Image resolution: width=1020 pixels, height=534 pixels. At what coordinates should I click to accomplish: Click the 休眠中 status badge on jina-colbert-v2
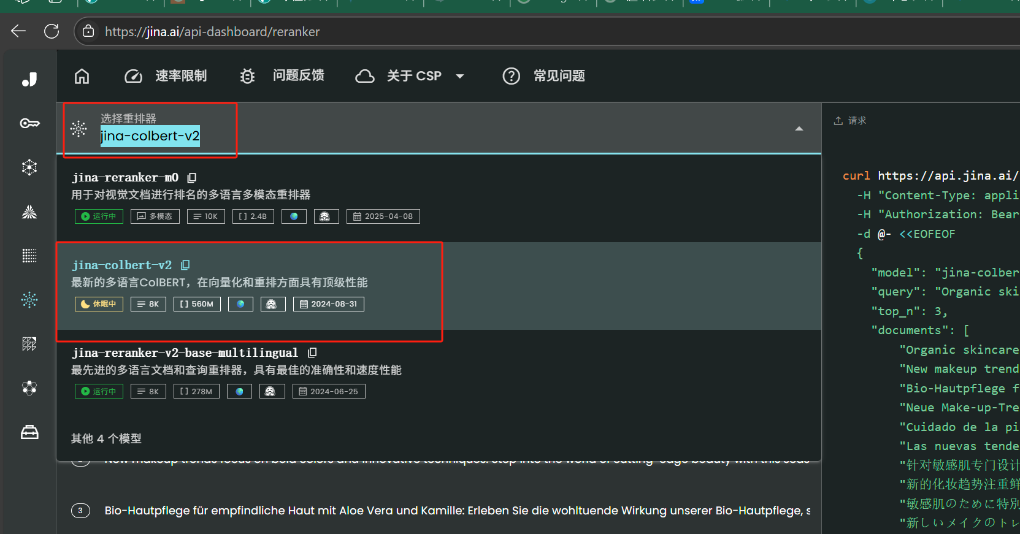[99, 304]
